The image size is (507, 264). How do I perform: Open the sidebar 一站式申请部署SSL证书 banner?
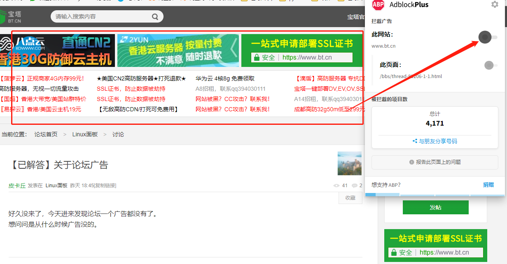(x=436, y=246)
